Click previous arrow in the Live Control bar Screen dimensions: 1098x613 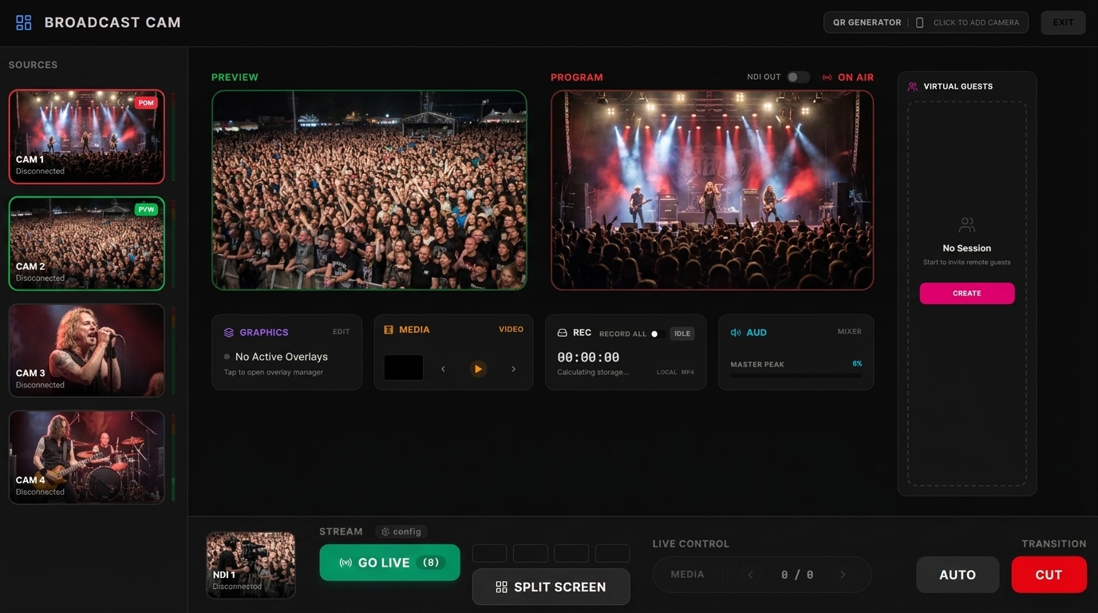pos(750,575)
